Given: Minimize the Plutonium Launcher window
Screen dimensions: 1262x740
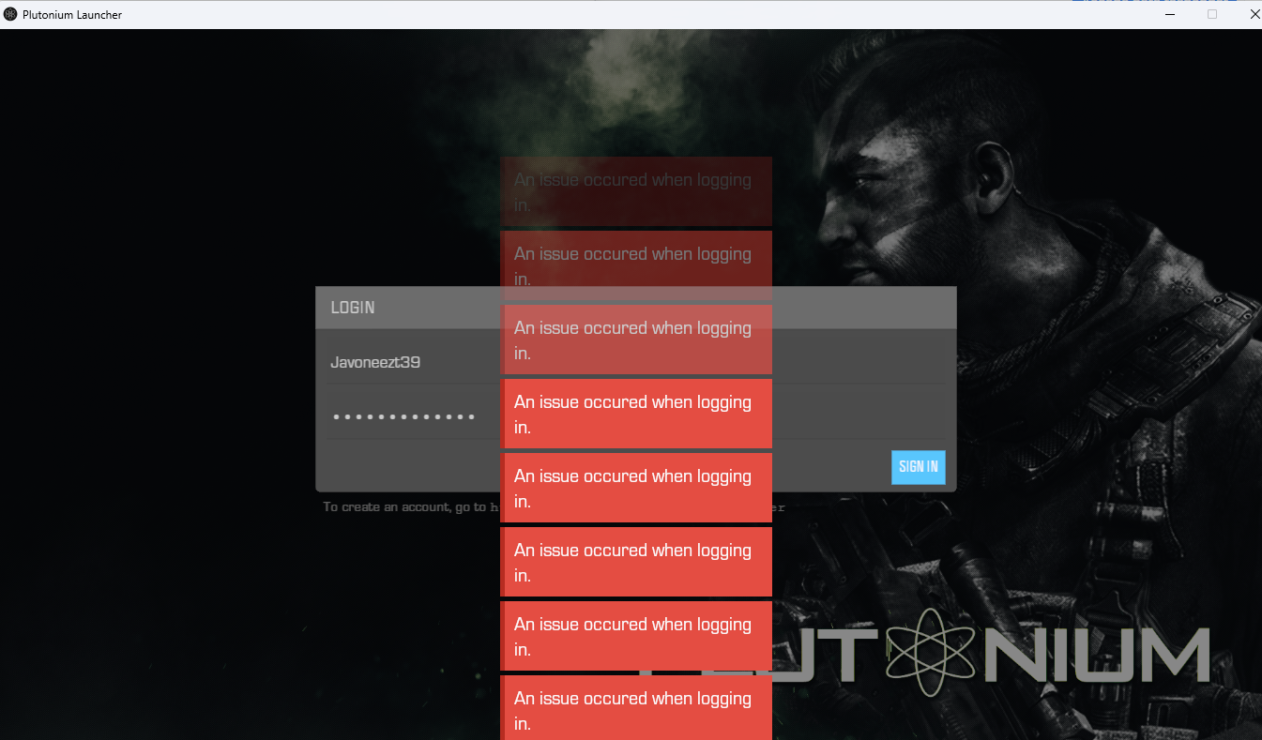Looking at the screenshot, I should click(1170, 14).
